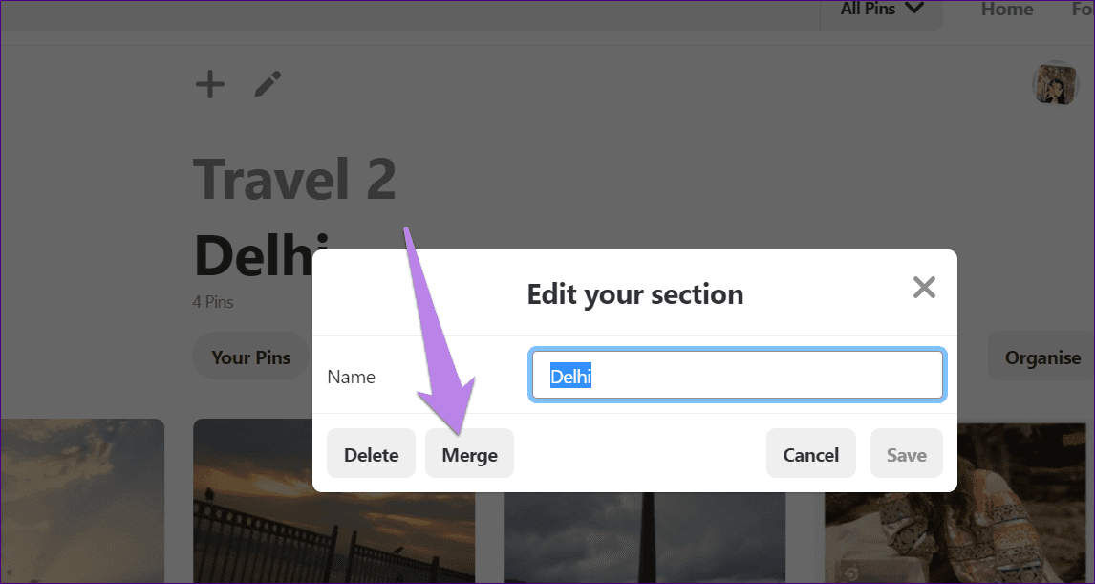Open the cloudy sky pin on far left
The width and height of the screenshot is (1095, 584).
[x=82, y=501]
